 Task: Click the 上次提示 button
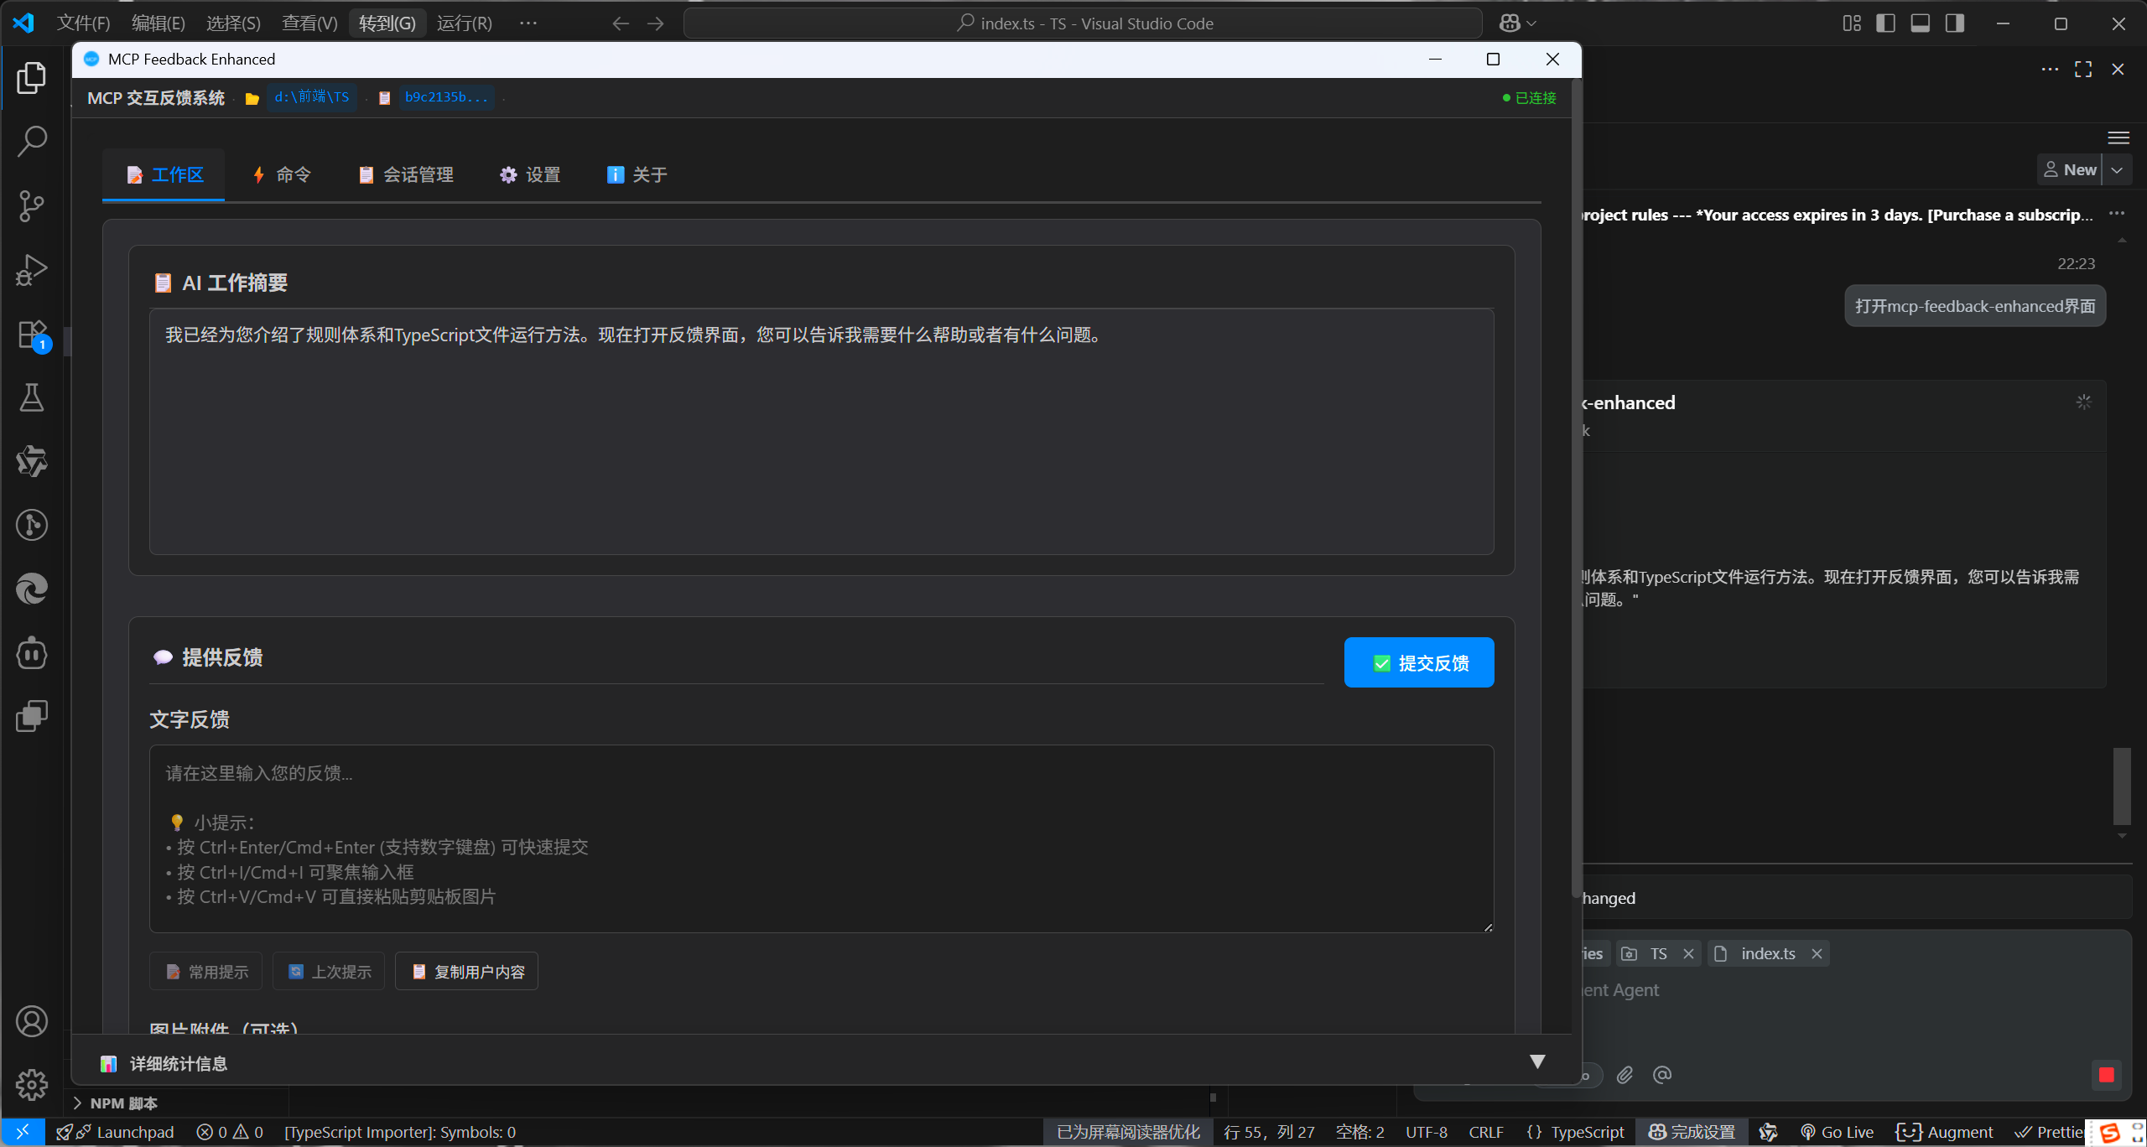click(329, 971)
